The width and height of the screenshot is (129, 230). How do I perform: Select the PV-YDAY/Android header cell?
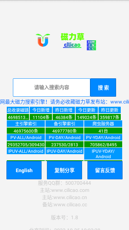click(x=103, y=137)
